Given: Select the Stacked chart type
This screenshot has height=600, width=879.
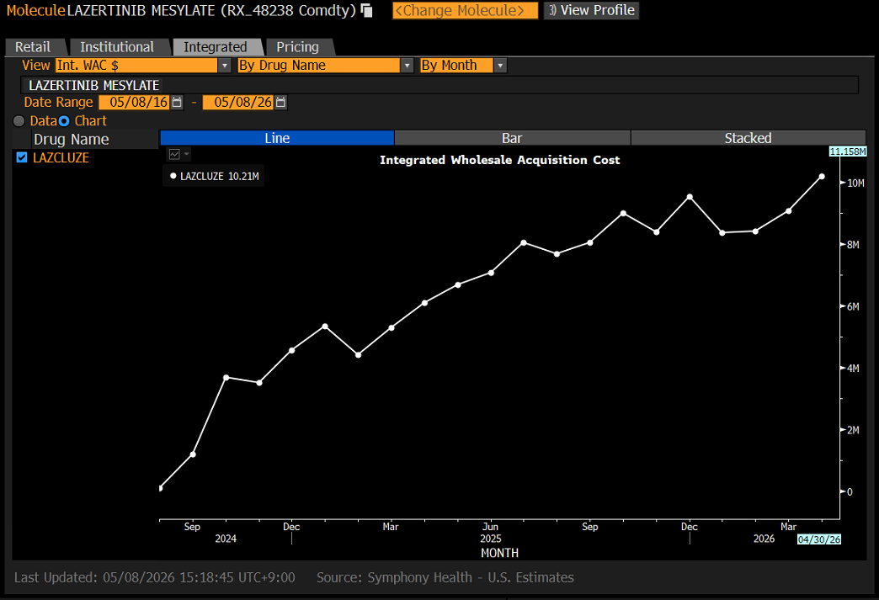Looking at the screenshot, I should [748, 138].
